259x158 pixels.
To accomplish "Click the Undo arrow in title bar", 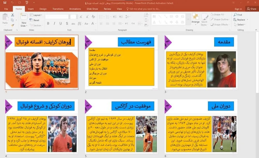I will pos(12,3).
